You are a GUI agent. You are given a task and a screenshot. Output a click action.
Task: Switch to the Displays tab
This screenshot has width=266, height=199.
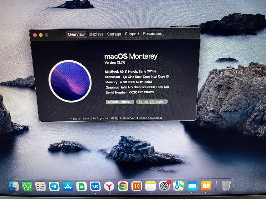(x=96, y=34)
